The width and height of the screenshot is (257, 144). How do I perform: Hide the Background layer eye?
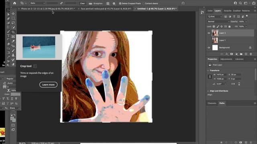tap(209, 48)
